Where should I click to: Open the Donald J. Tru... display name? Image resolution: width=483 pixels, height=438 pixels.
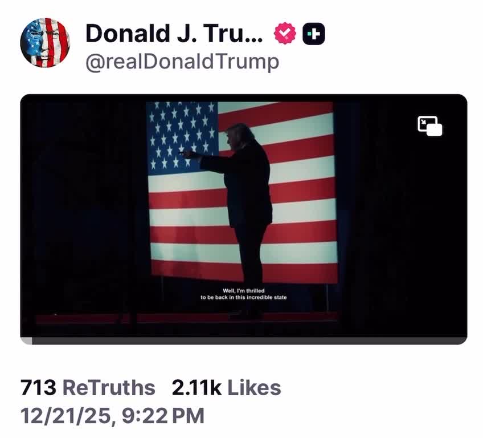click(x=174, y=33)
